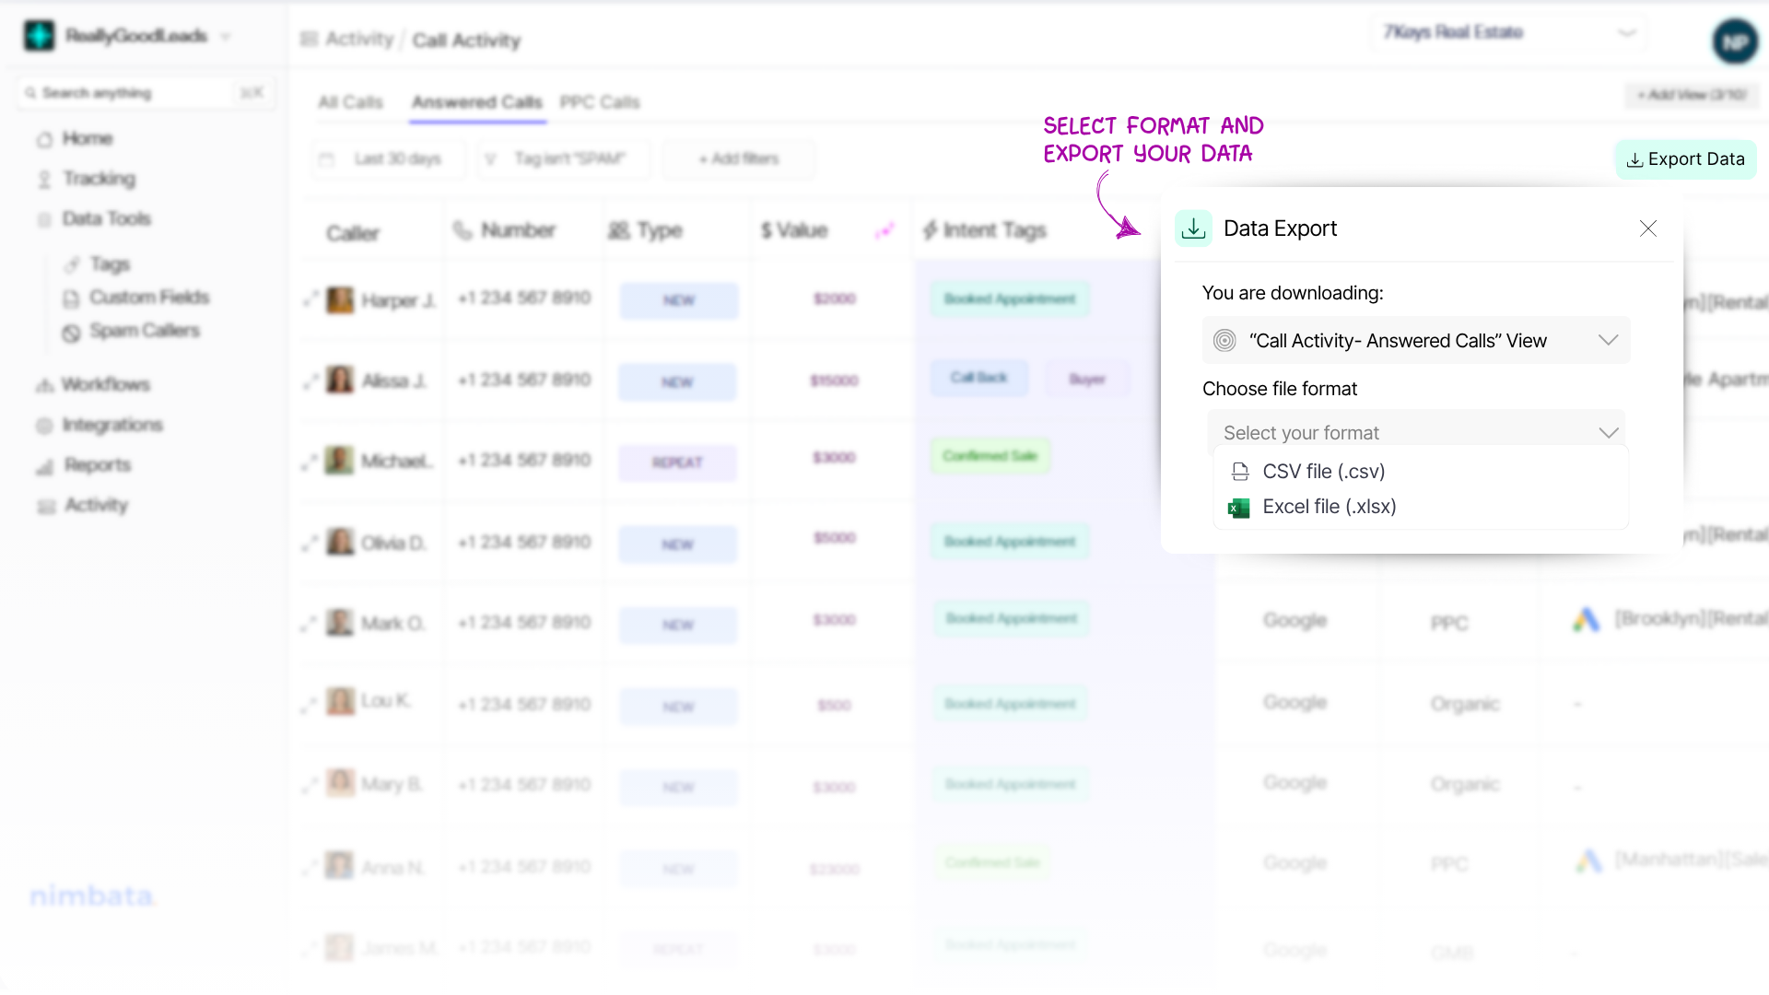1769x995 pixels.
Task: Click the Add filters button
Action: (738, 159)
